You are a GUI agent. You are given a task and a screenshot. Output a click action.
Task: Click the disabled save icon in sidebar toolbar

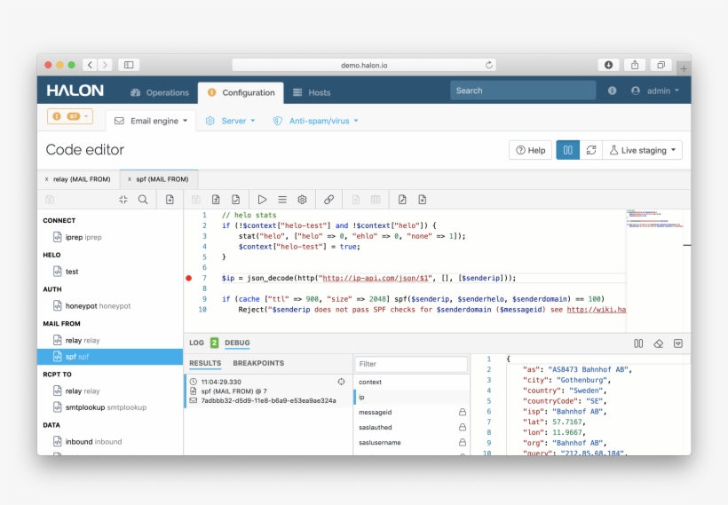pos(50,200)
